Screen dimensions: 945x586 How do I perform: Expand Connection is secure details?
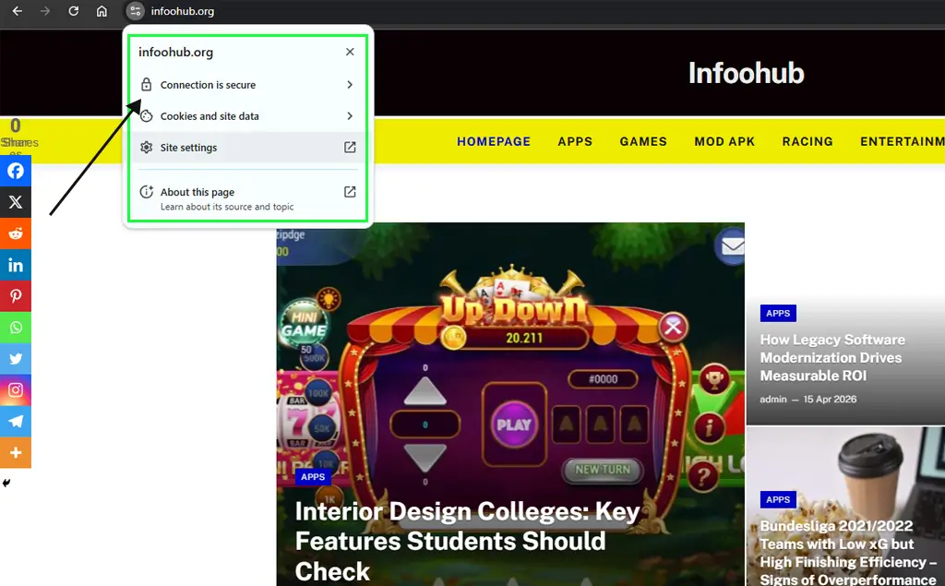(x=246, y=85)
